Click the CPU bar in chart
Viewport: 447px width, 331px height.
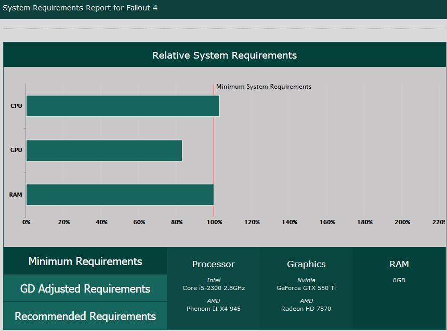click(123, 106)
